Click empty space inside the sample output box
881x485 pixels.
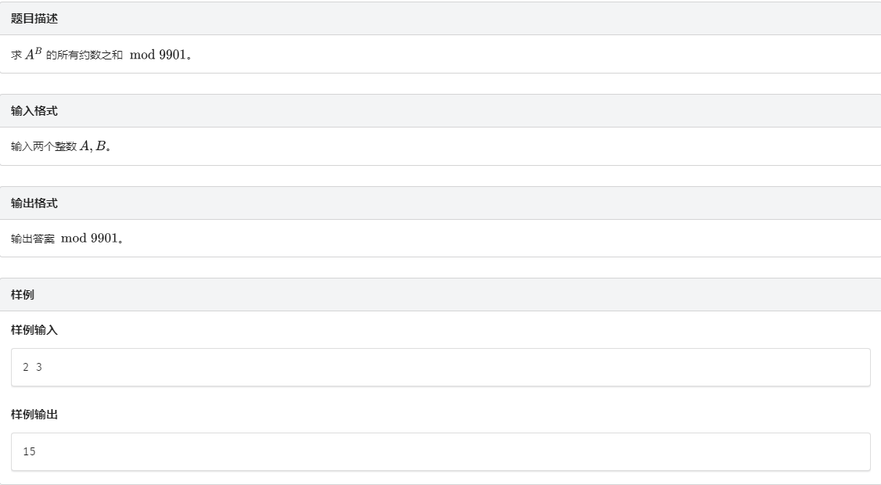pos(469,451)
